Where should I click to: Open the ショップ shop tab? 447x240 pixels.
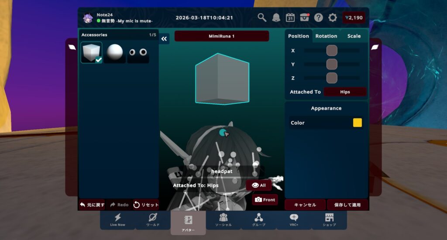[329, 220]
